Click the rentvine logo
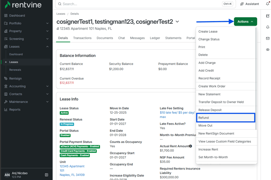The width and height of the screenshot is (271, 180). click(23, 5)
